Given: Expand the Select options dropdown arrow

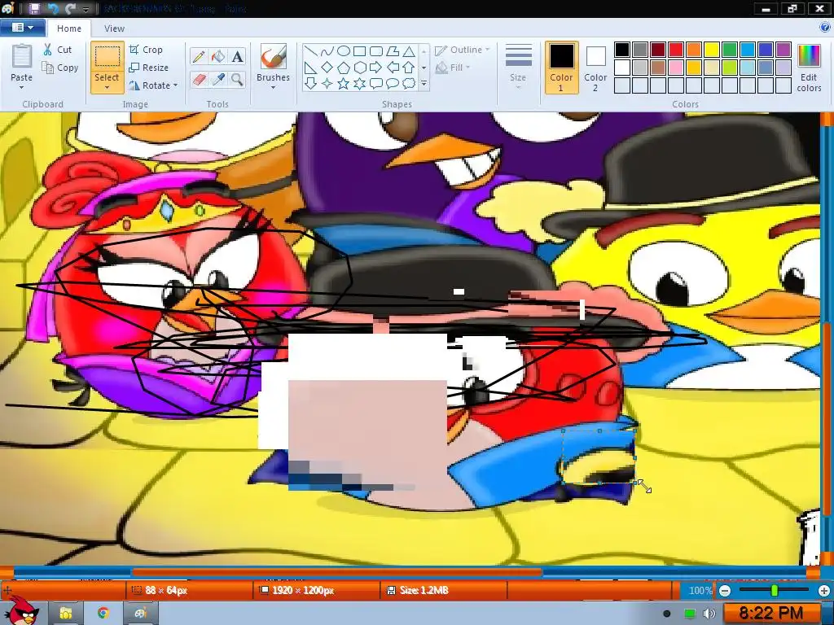Looking at the screenshot, I should pyautogui.click(x=107, y=87).
